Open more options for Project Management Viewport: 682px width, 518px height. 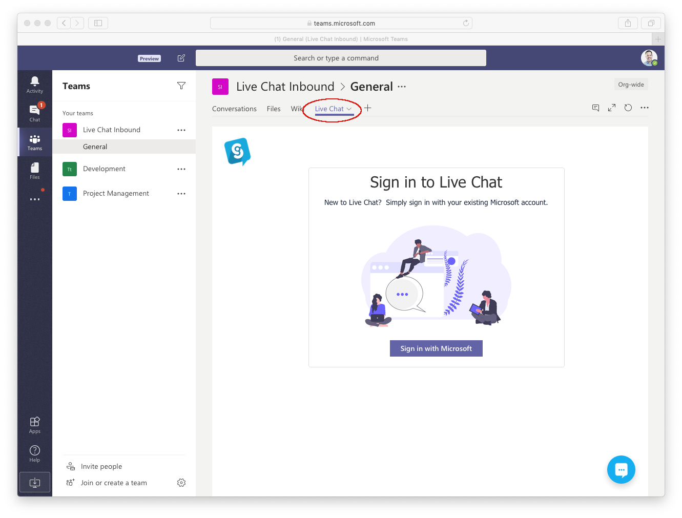(181, 194)
